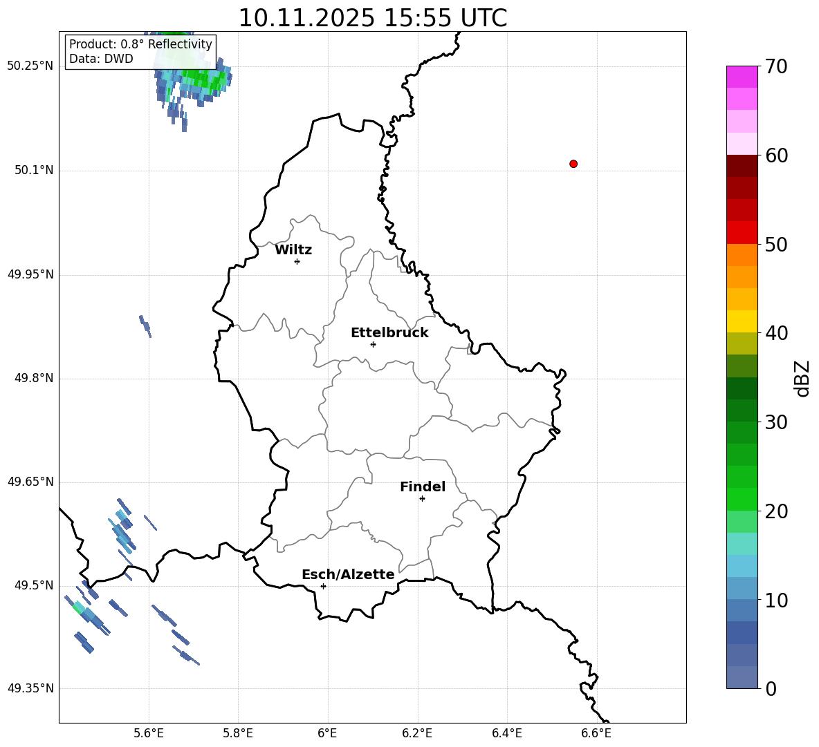Click the title 10.11.2025 15:55 UTC
Image resolution: width=819 pixels, height=747 pixels.
[x=372, y=18]
